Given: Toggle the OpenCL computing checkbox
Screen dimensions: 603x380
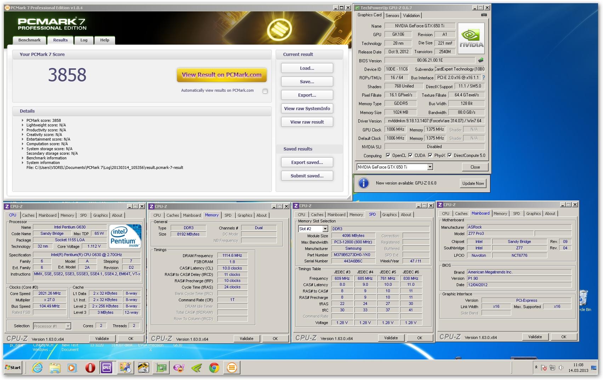Looking at the screenshot, I should pos(388,155).
